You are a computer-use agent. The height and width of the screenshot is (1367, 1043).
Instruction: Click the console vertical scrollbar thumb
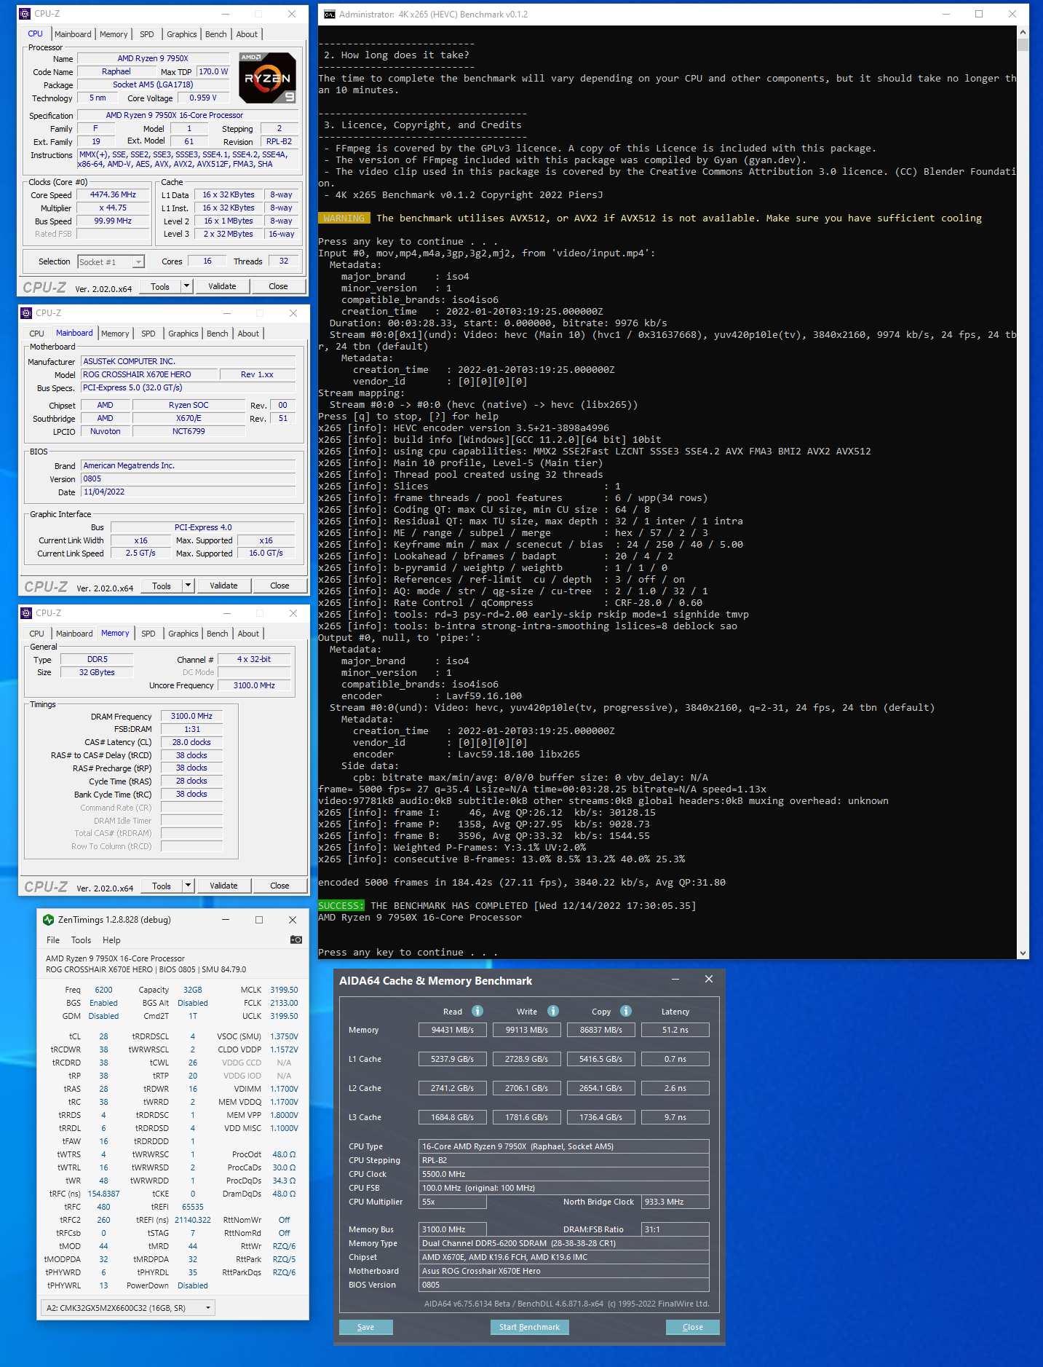pyautogui.click(x=1023, y=45)
